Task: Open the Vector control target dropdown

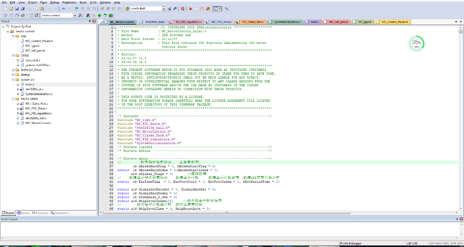Action: (75, 15)
